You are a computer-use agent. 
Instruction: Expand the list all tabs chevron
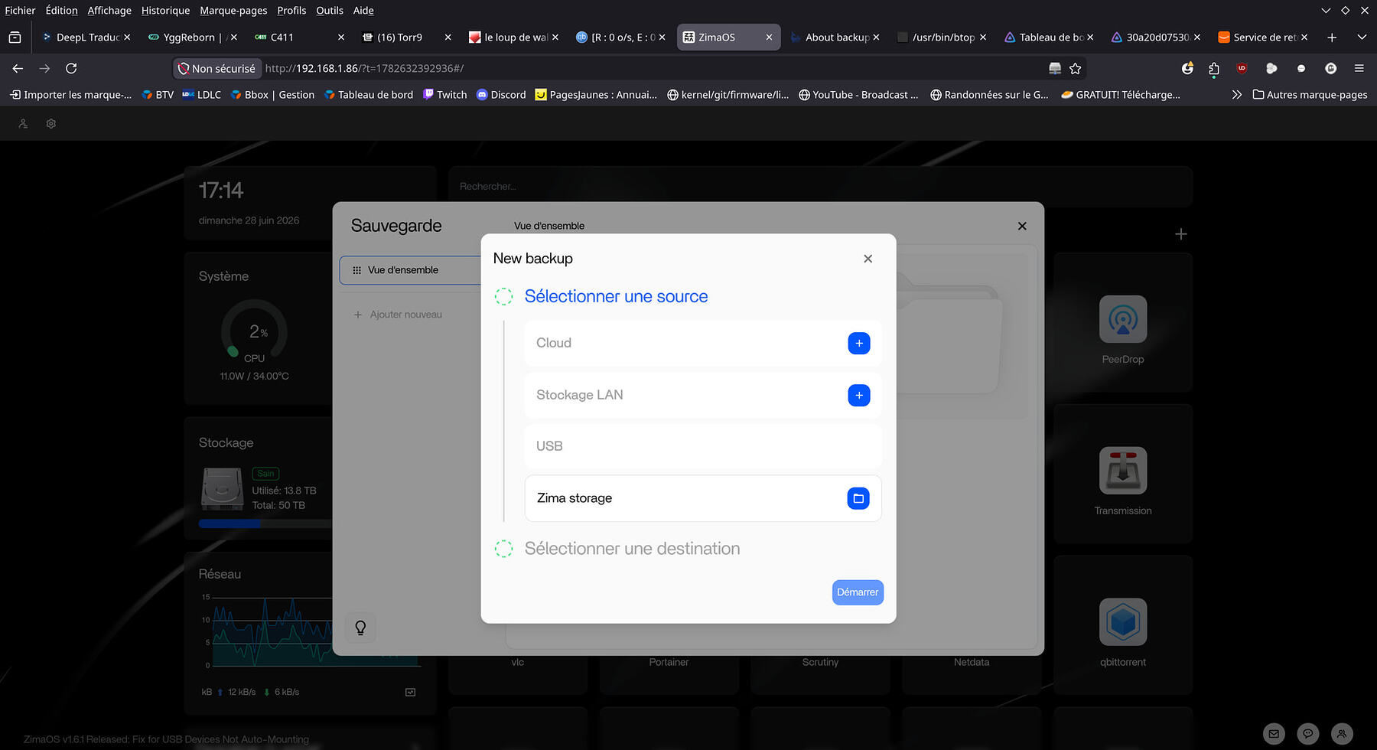[1362, 37]
